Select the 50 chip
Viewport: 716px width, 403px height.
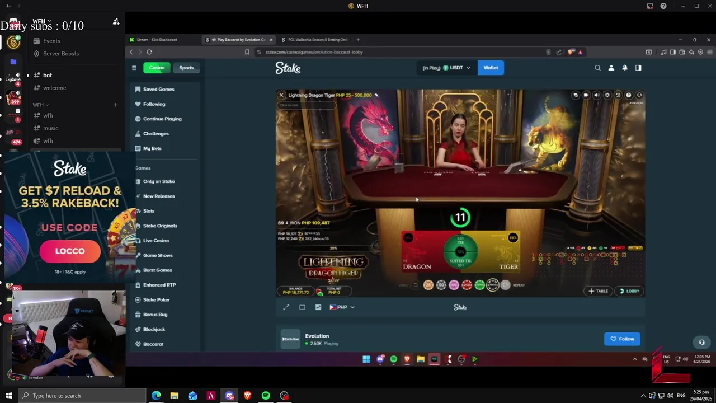coord(441,285)
